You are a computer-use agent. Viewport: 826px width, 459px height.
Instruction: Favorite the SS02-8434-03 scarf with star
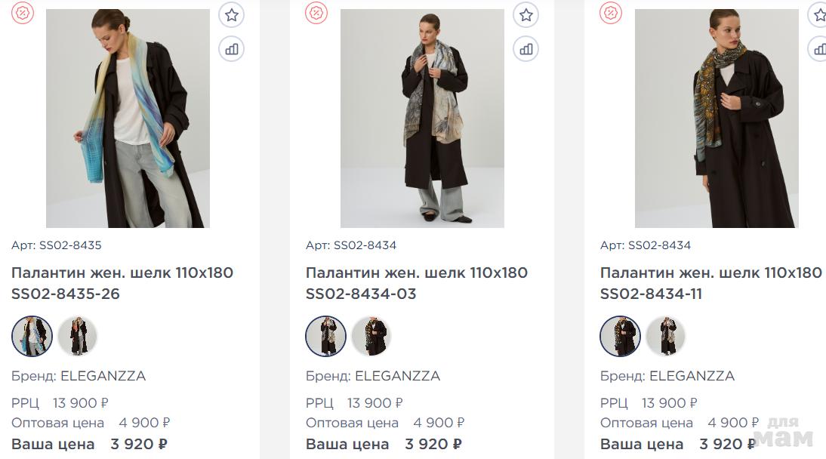(x=525, y=14)
